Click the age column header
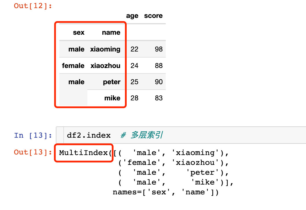Viewport: 306px width, 210px height. tap(132, 16)
